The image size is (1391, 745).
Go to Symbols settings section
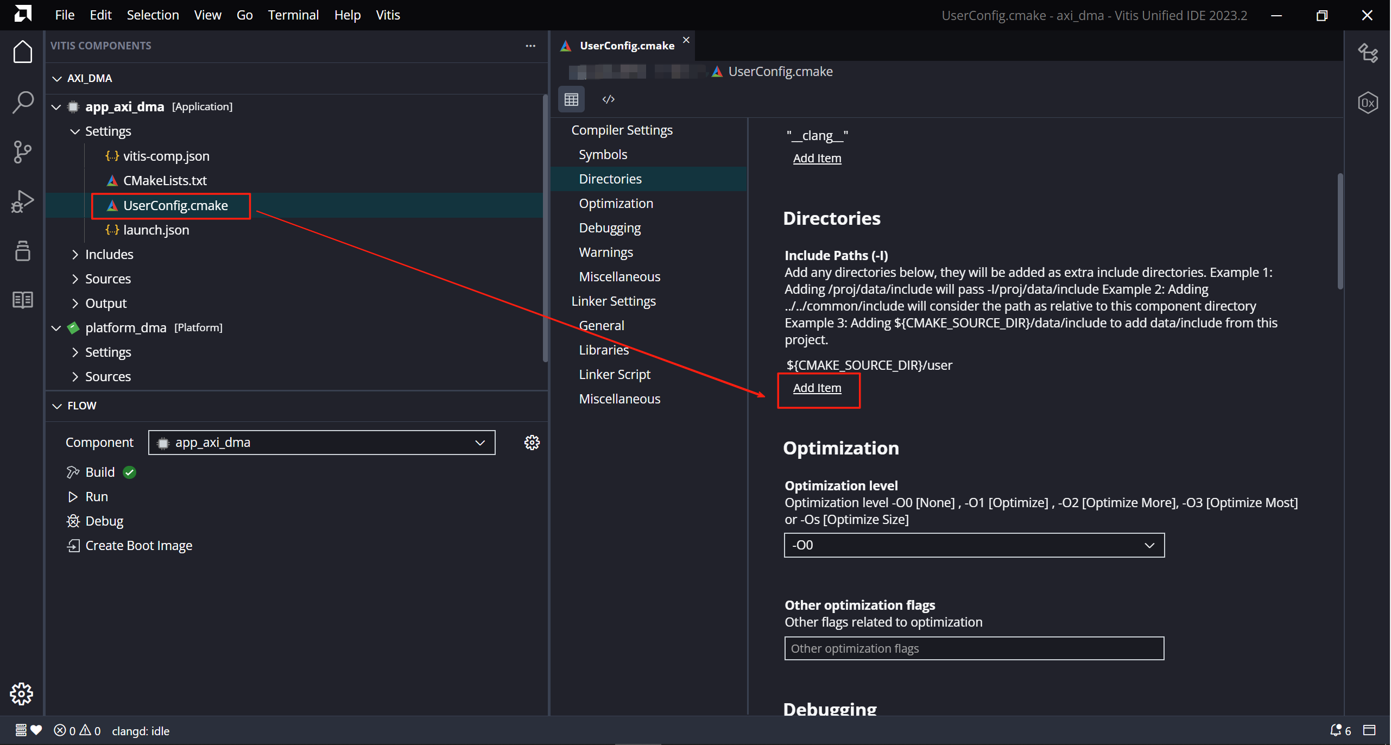(x=603, y=155)
